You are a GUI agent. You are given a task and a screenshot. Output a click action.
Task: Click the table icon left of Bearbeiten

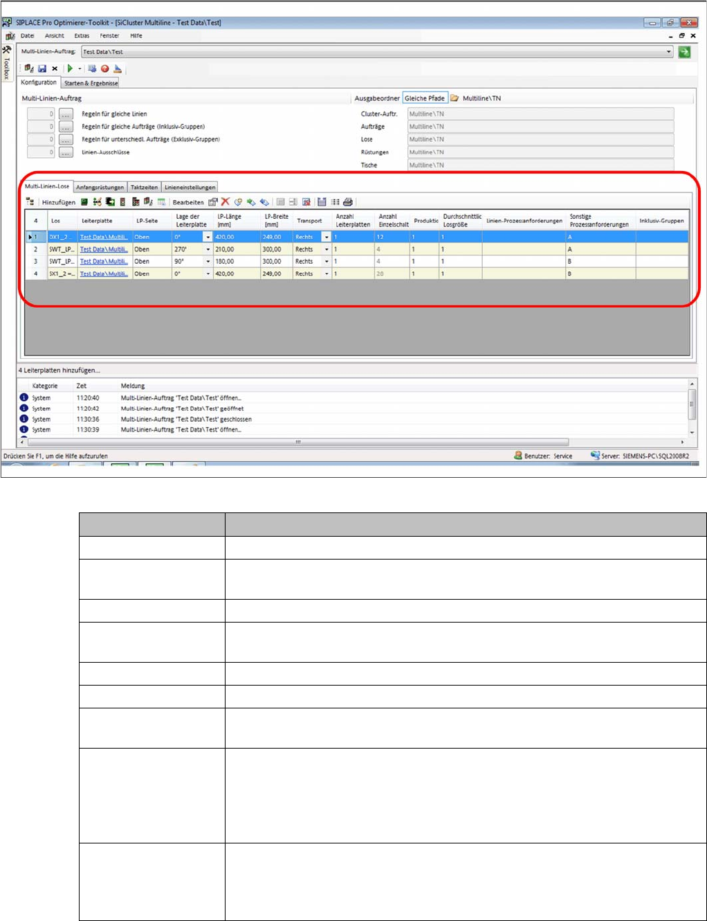(161, 202)
